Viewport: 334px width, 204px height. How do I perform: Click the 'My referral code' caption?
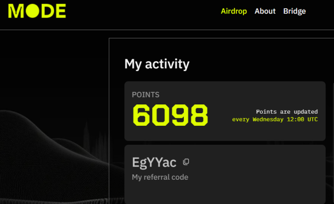point(160,177)
